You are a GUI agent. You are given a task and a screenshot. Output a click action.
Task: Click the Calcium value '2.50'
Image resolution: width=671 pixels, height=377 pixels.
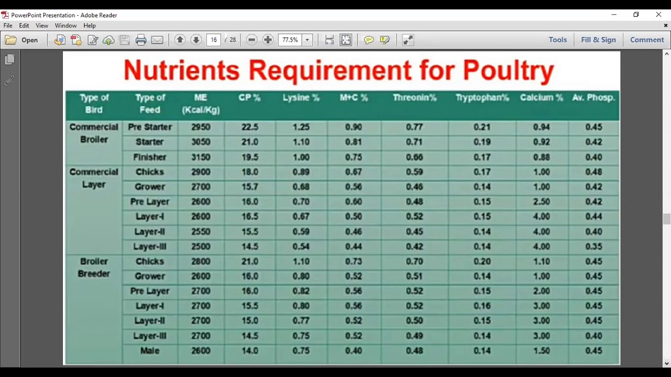click(542, 202)
